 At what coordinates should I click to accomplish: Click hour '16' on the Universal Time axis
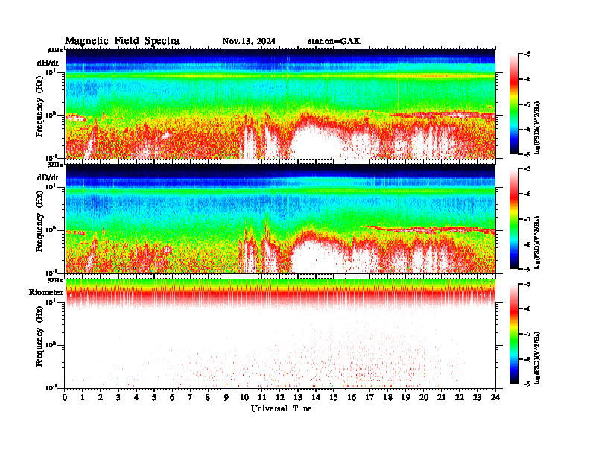pyautogui.click(x=352, y=398)
